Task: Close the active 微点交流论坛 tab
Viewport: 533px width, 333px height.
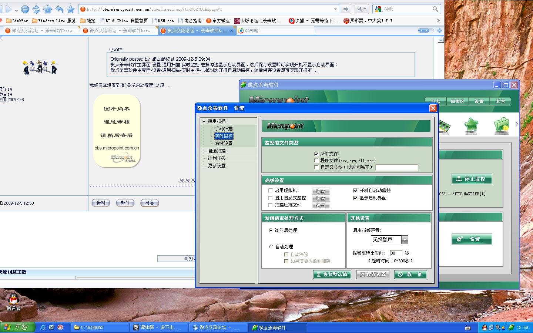Action: 232,31
